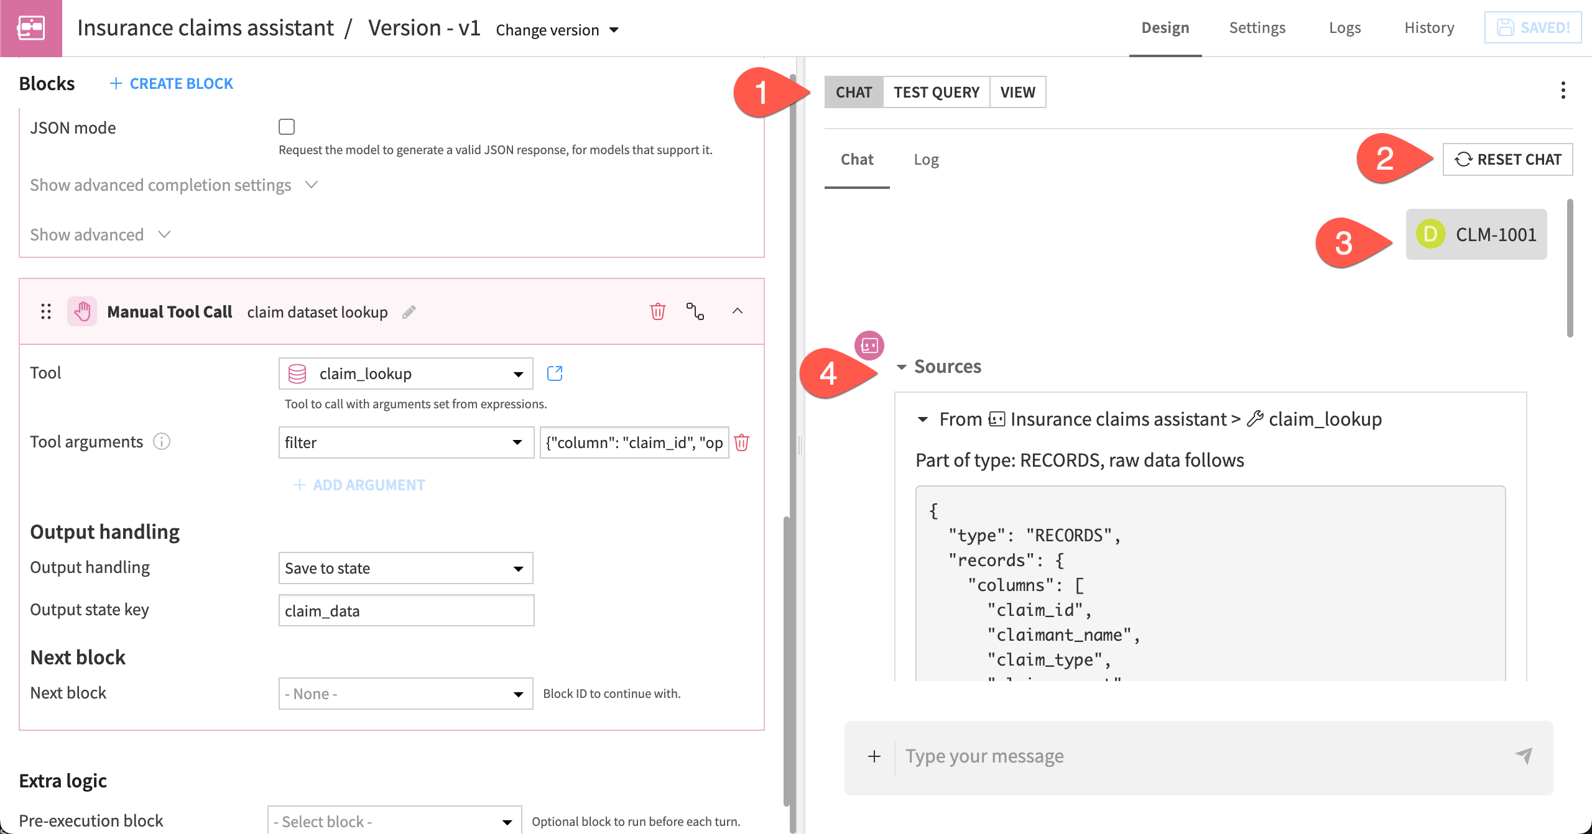Click RESET CHAT
The image size is (1592, 834).
(1507, 159)
